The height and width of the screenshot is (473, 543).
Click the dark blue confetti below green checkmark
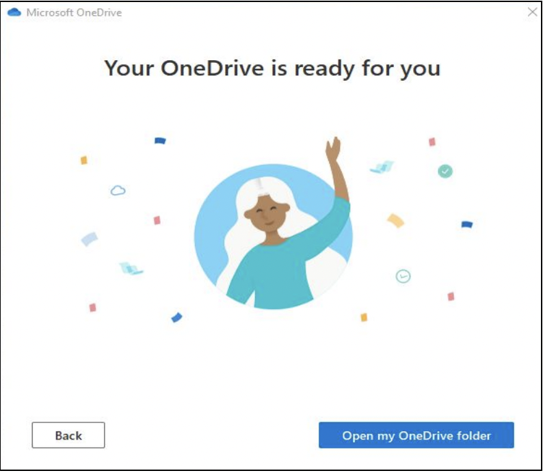pos(467,225)
